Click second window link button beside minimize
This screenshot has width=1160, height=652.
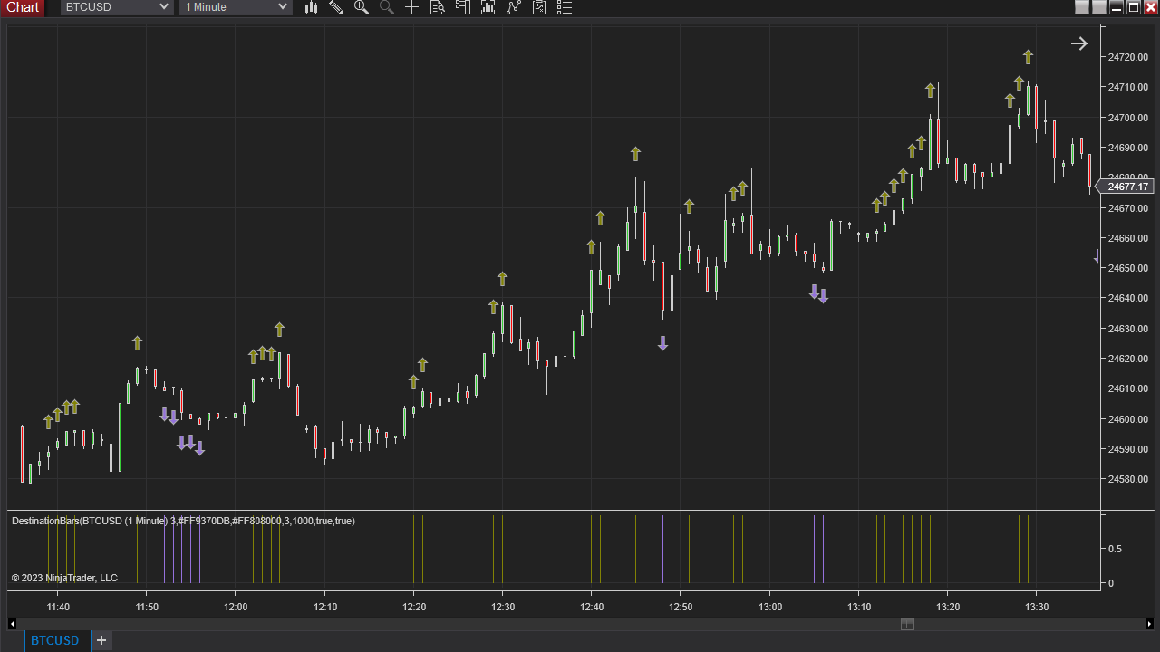(x=1099, y=7)
